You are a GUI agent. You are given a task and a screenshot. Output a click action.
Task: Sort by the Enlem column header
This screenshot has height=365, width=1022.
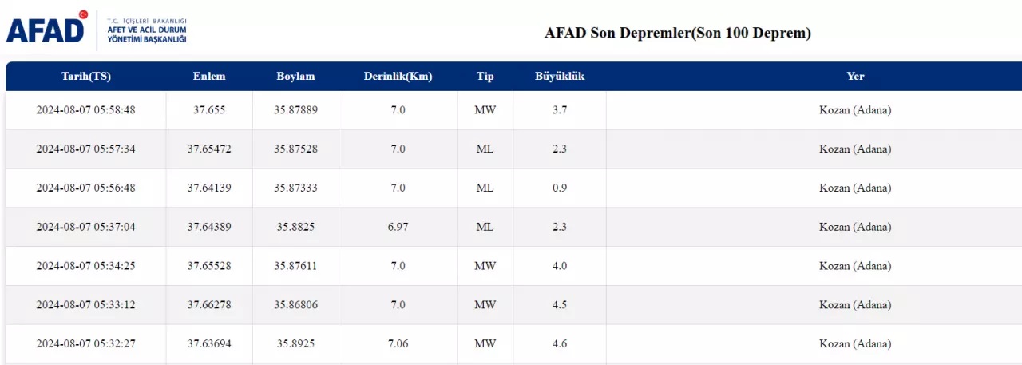click(209, 77)
